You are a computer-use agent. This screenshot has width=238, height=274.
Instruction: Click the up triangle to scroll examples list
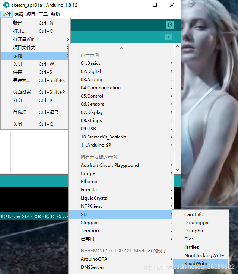point(121,48)
